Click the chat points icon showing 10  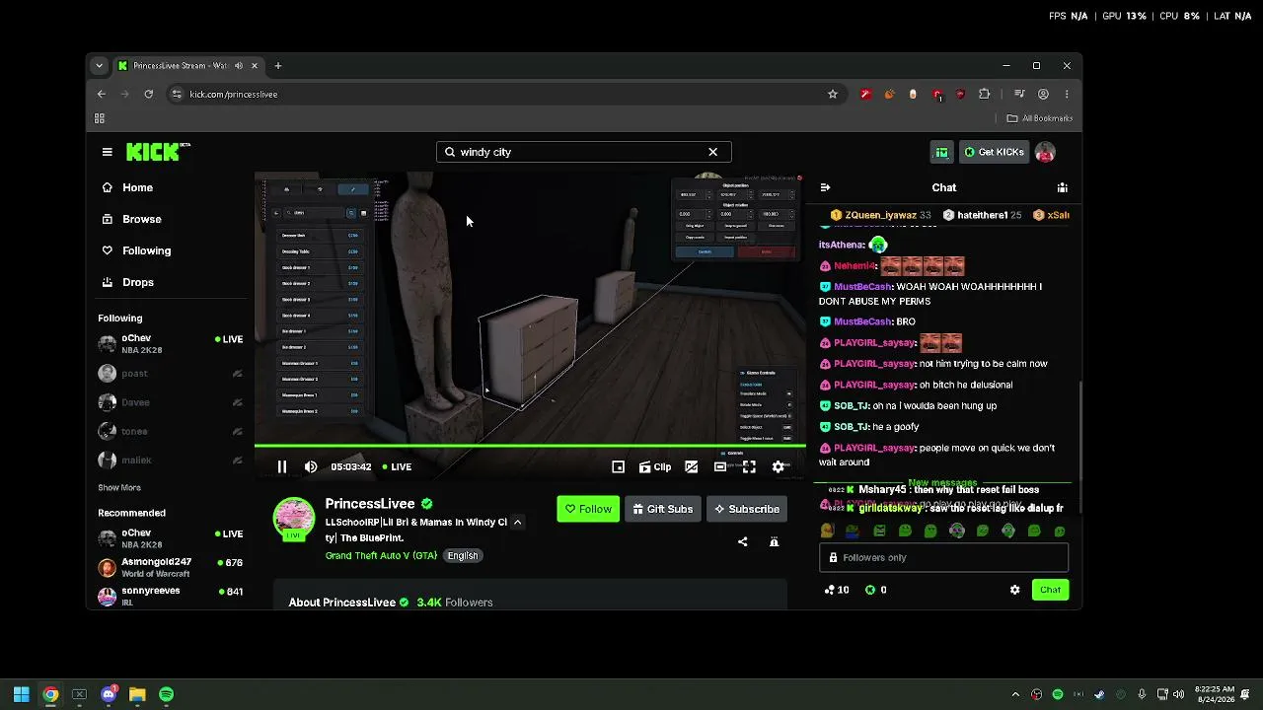(836, 590)
